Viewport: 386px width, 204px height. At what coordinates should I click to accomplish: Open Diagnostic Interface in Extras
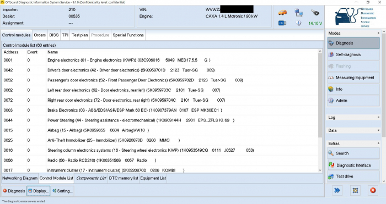click(x=353, y=165)
